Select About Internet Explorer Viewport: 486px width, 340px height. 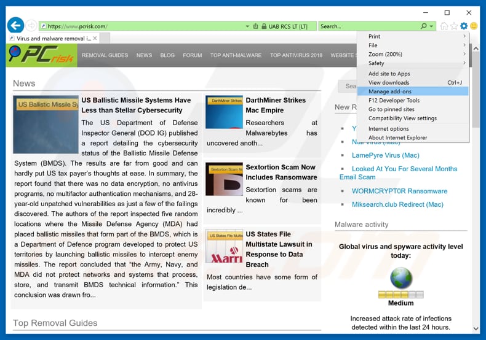coord(413,138)
